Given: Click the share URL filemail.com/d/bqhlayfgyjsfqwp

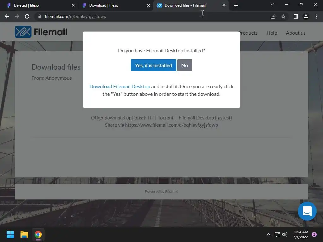Looking at the screenshot, I should (x=171, y=125).
